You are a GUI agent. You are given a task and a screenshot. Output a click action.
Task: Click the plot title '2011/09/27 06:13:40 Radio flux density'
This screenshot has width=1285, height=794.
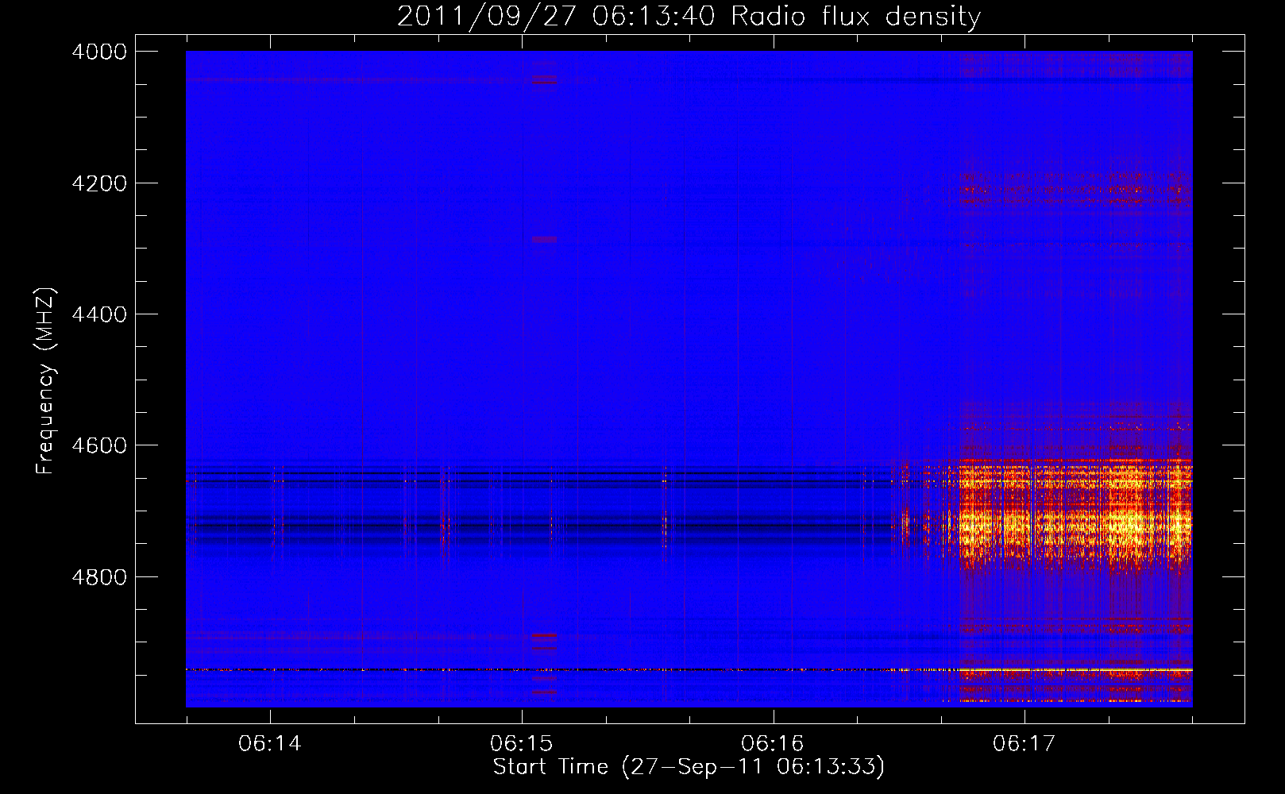point(689,16)
